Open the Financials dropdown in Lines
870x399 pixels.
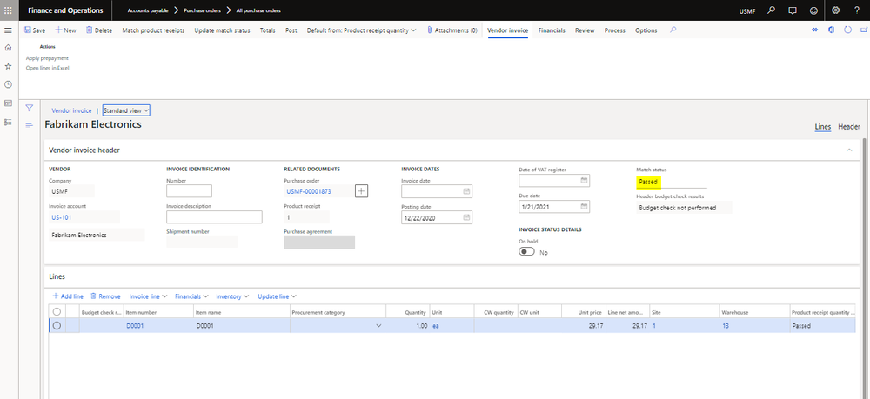[x=191, y=296]
